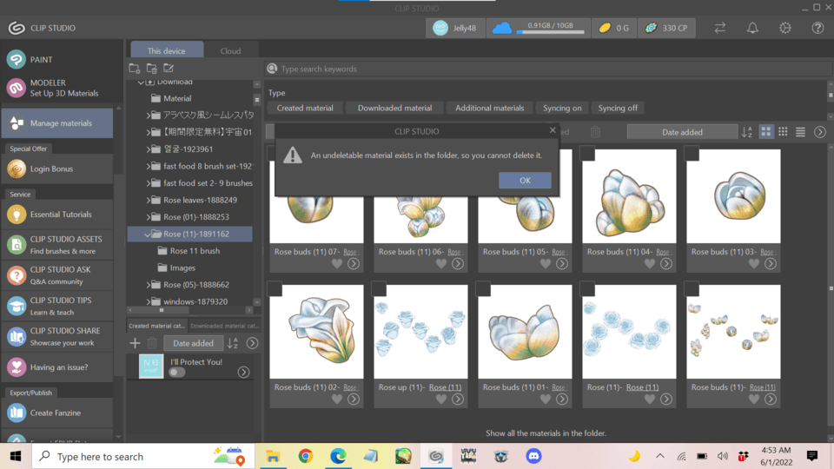This screenshot has height=469, width=834.
Task: Open File Explorer from the taskbar
Action: 273,456
